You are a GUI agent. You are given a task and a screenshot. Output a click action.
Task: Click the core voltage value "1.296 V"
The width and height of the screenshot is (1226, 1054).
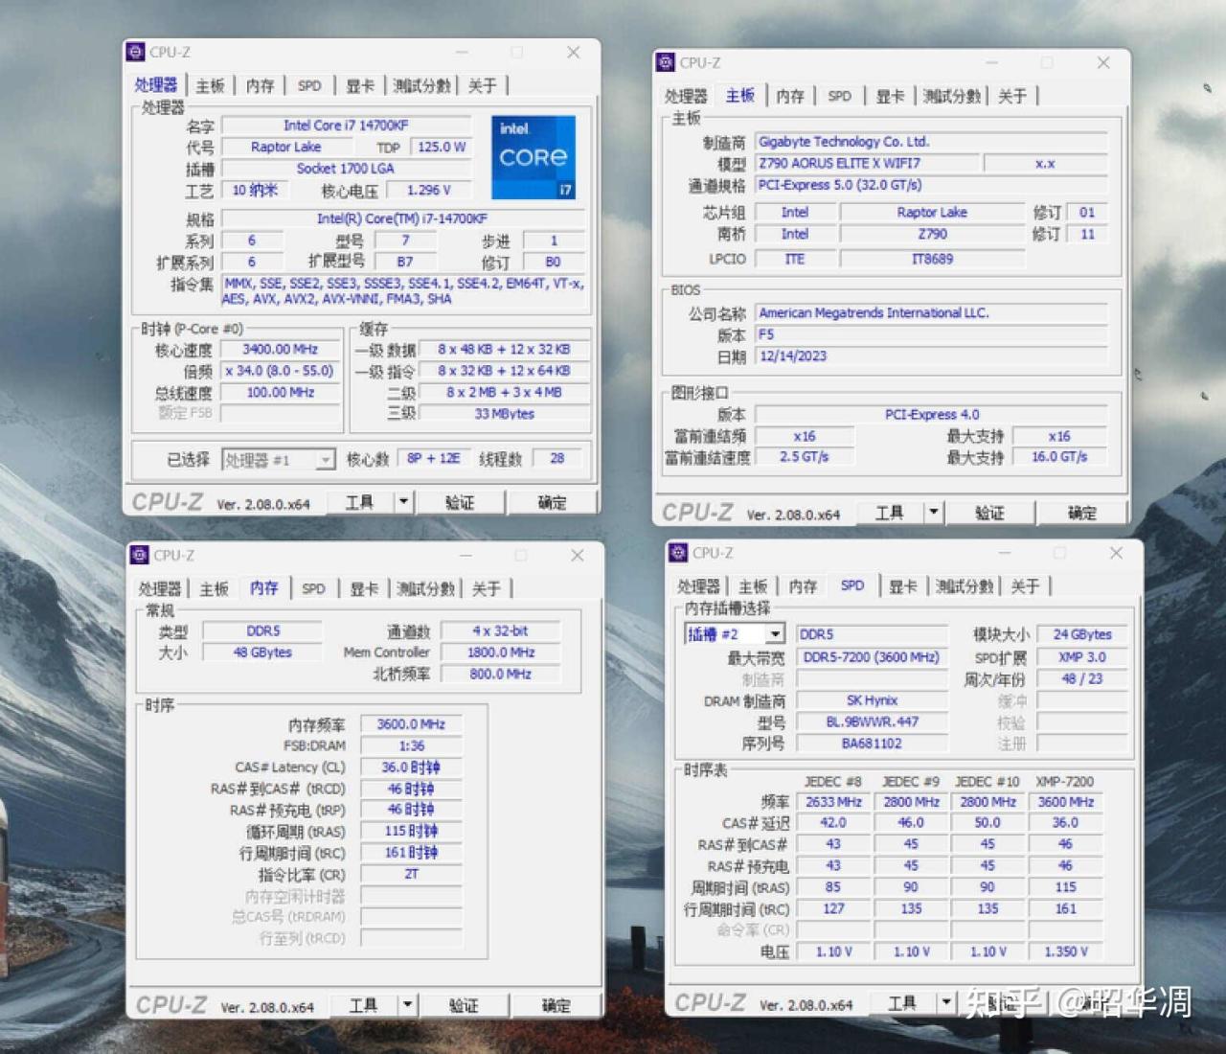tap(428, 190)
